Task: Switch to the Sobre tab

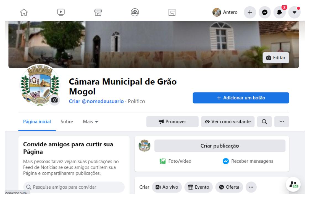Action: coord(67,122)
